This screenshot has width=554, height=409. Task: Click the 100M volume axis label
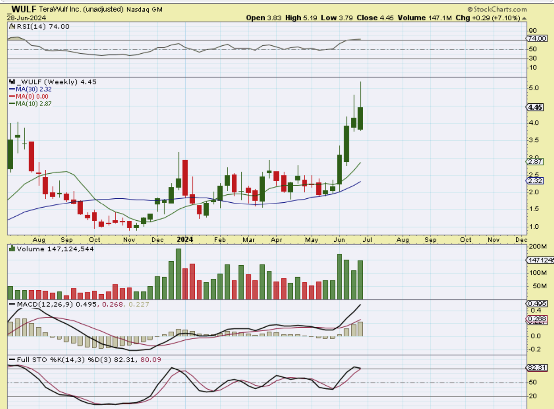click(x=537, y=273)
